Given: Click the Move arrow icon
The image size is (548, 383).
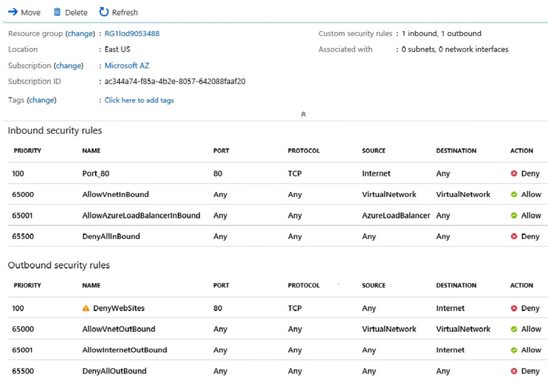Looking at the screenshot, I should 13,12.
